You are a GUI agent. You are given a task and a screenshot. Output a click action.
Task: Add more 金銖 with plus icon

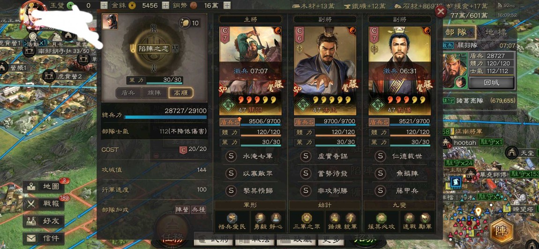165,5
